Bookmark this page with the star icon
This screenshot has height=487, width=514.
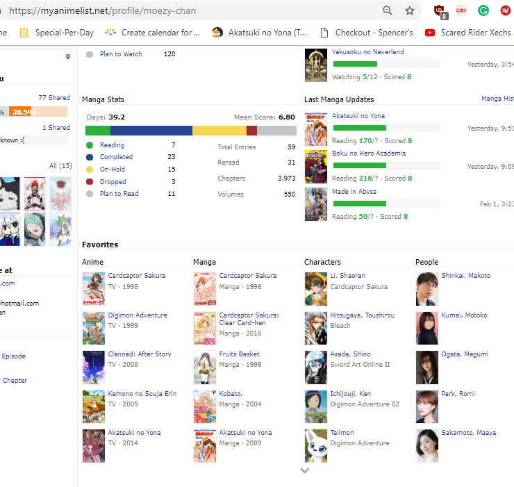[409, 11]
